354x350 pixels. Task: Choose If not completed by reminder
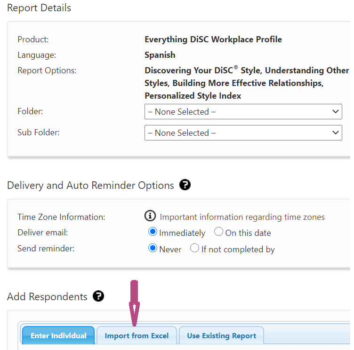(194, 248)
